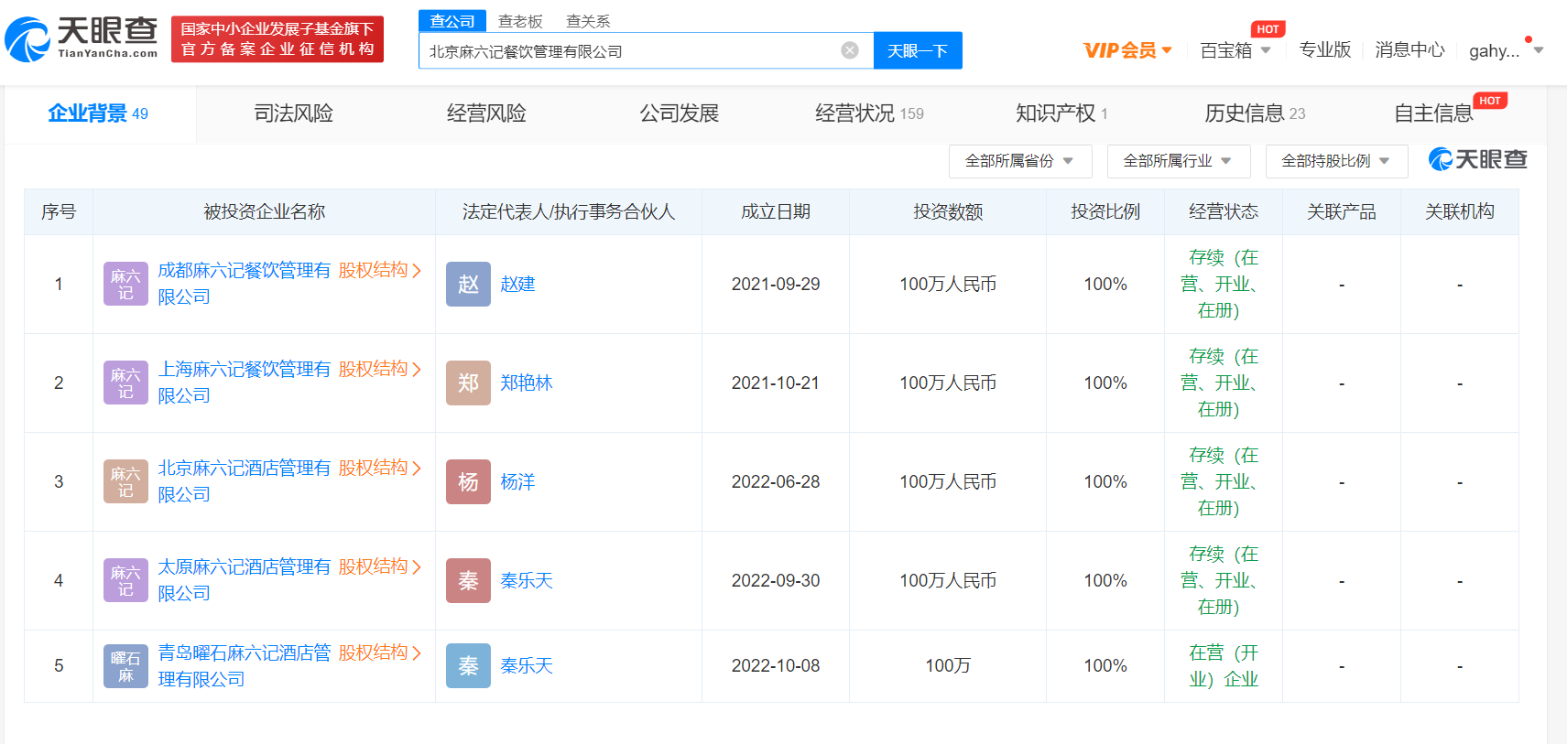
Task: Click the 杨 avatar icon for 杨洋
Action: pos(468,481)
